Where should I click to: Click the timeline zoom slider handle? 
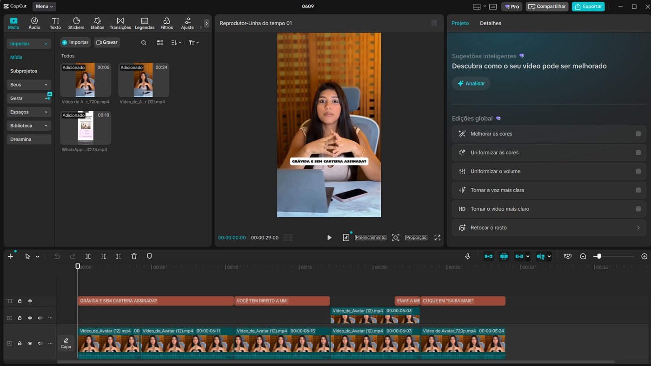pos(599,256)
